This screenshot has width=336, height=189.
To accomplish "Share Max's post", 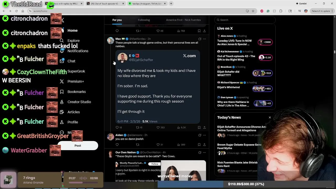I will [204, 127].
